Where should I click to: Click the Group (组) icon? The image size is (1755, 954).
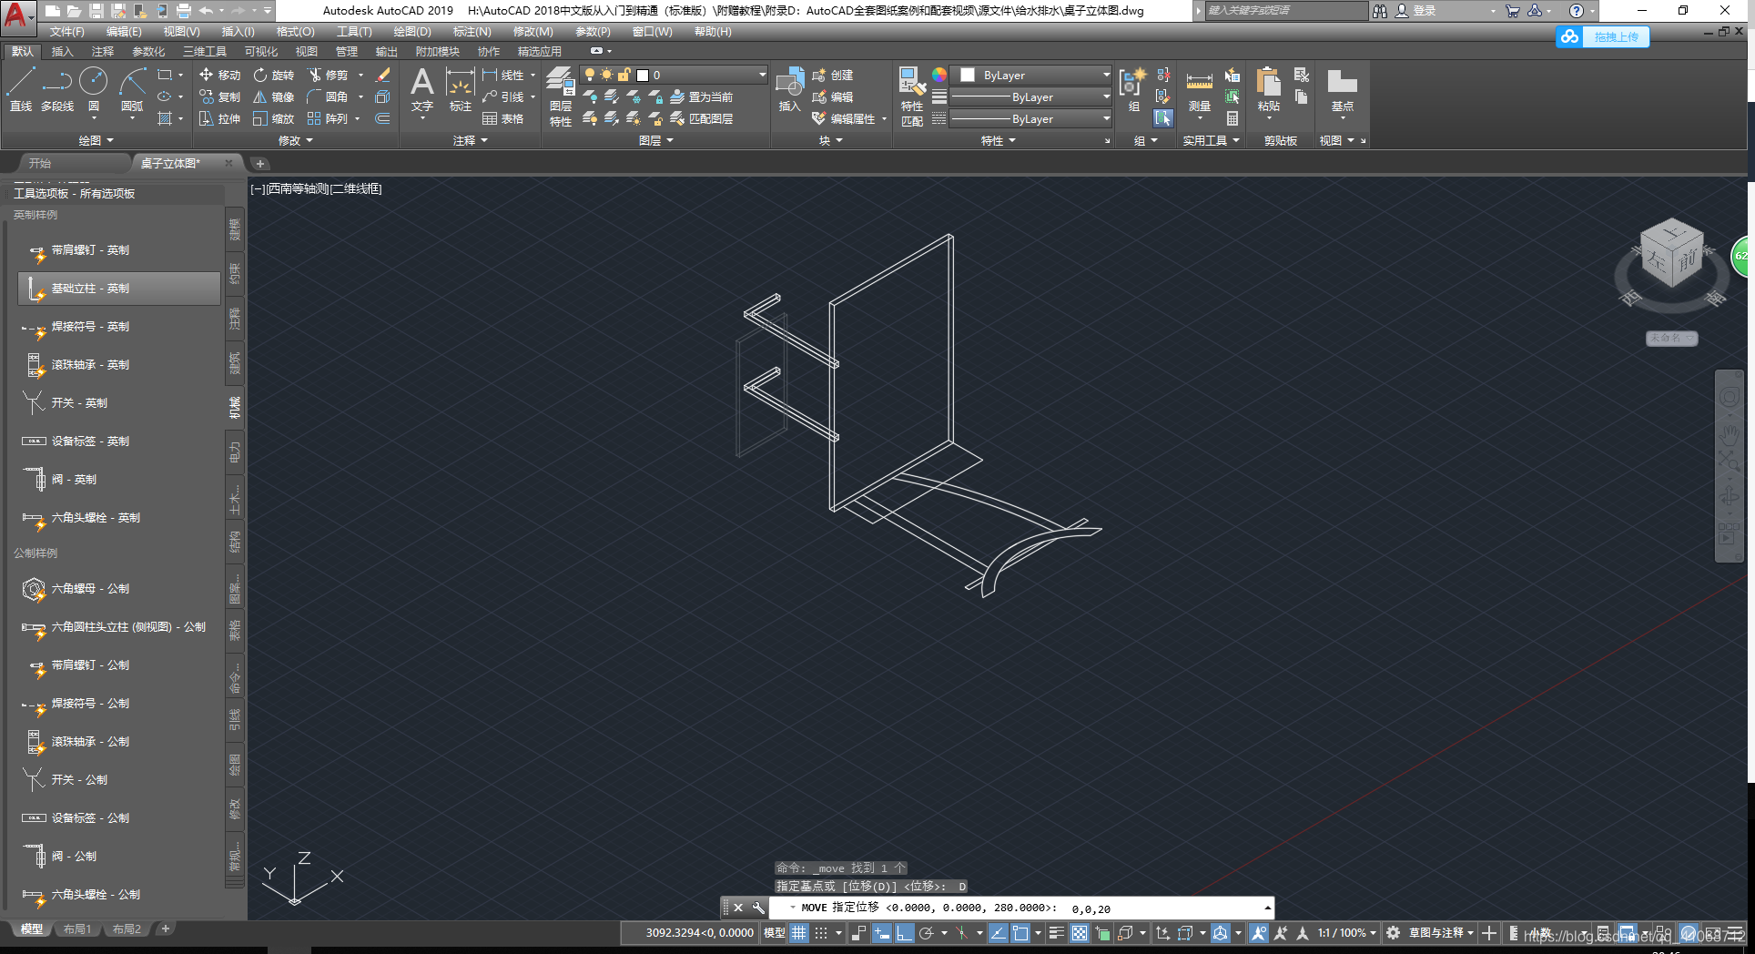pyautogui.click(x=1133, y=89)
